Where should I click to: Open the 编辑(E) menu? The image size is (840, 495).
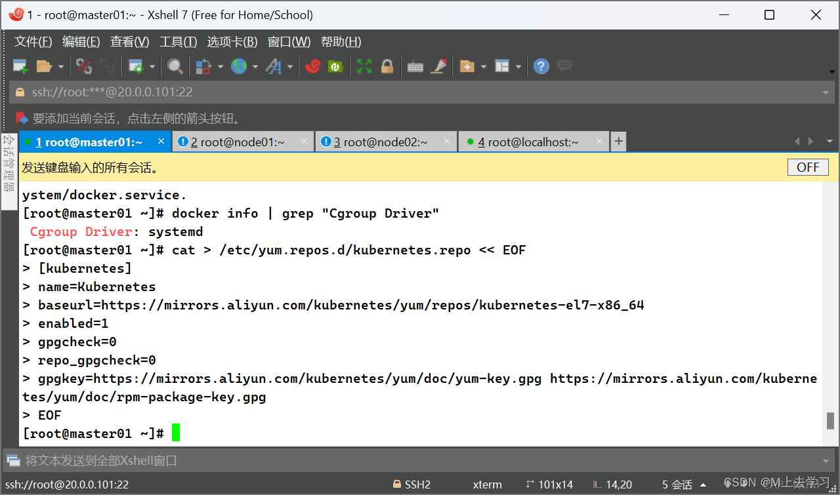coord(81,42)
